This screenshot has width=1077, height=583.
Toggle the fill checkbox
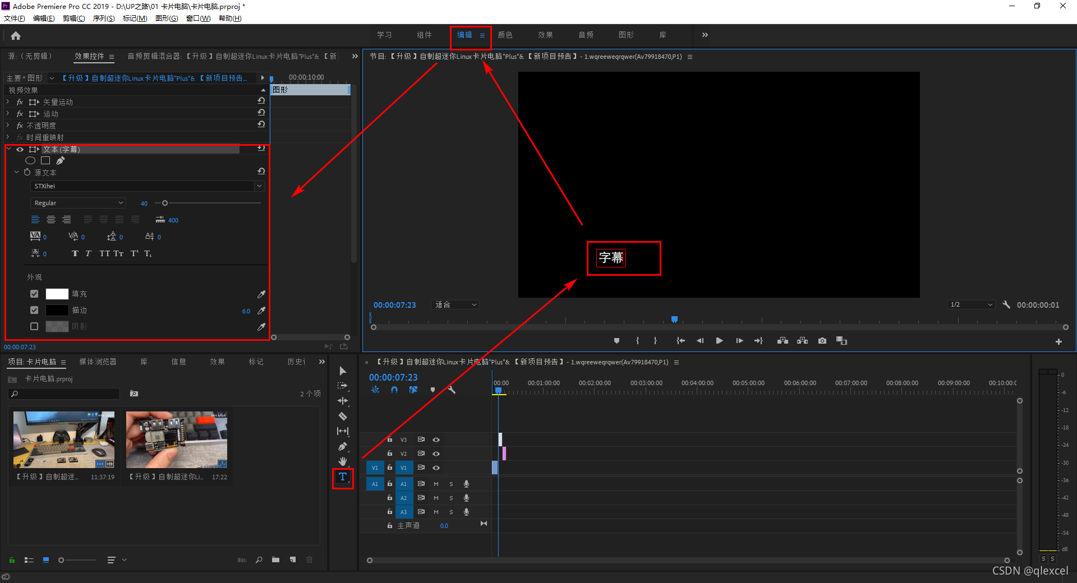tap(34, 294)
